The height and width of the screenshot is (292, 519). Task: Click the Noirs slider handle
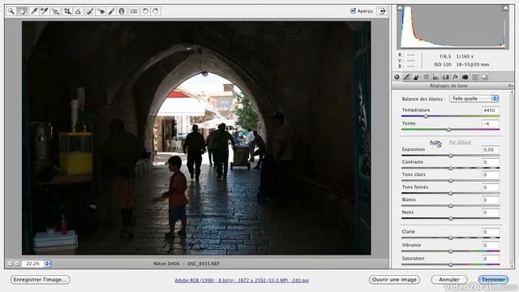tap(451, 218)
